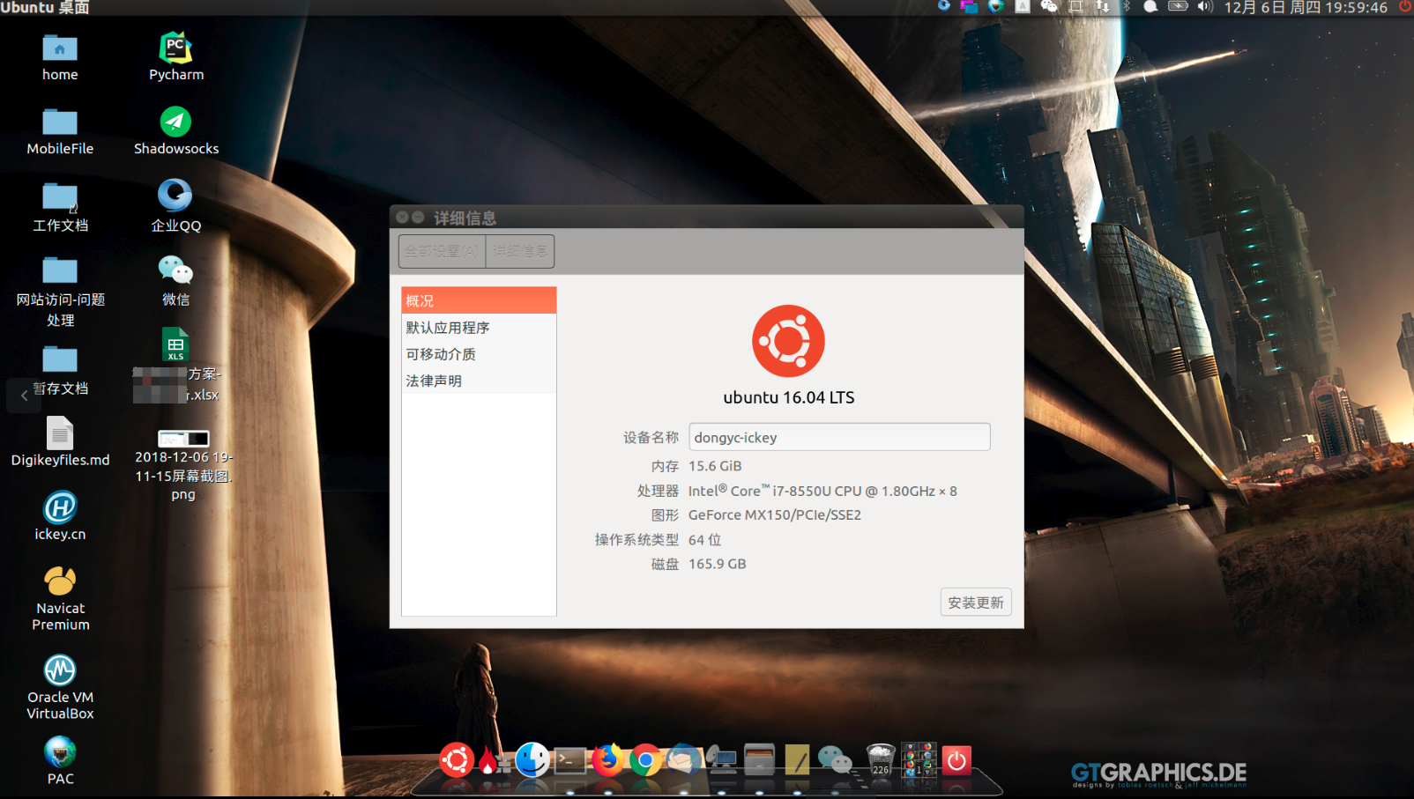Click the 安装更新 button
Screen dimensions: 1414x799
coord(976,603)
